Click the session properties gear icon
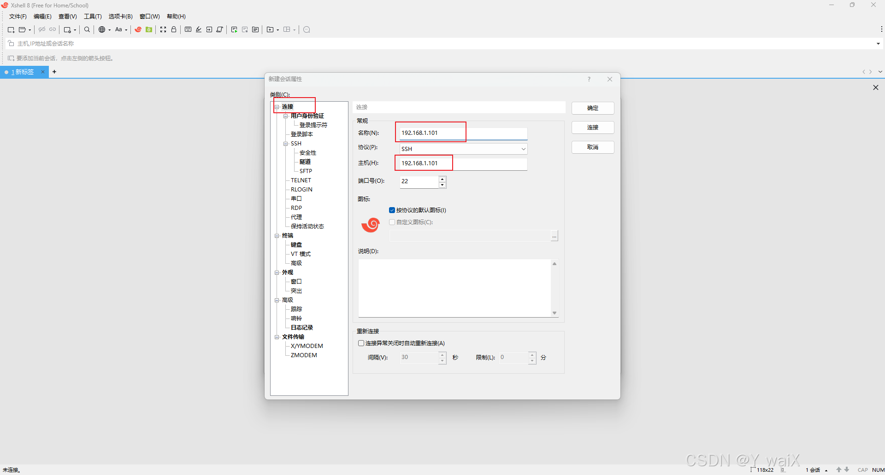Image resolution: width=885 pixels, height=475 pixels. pos(67,29)
